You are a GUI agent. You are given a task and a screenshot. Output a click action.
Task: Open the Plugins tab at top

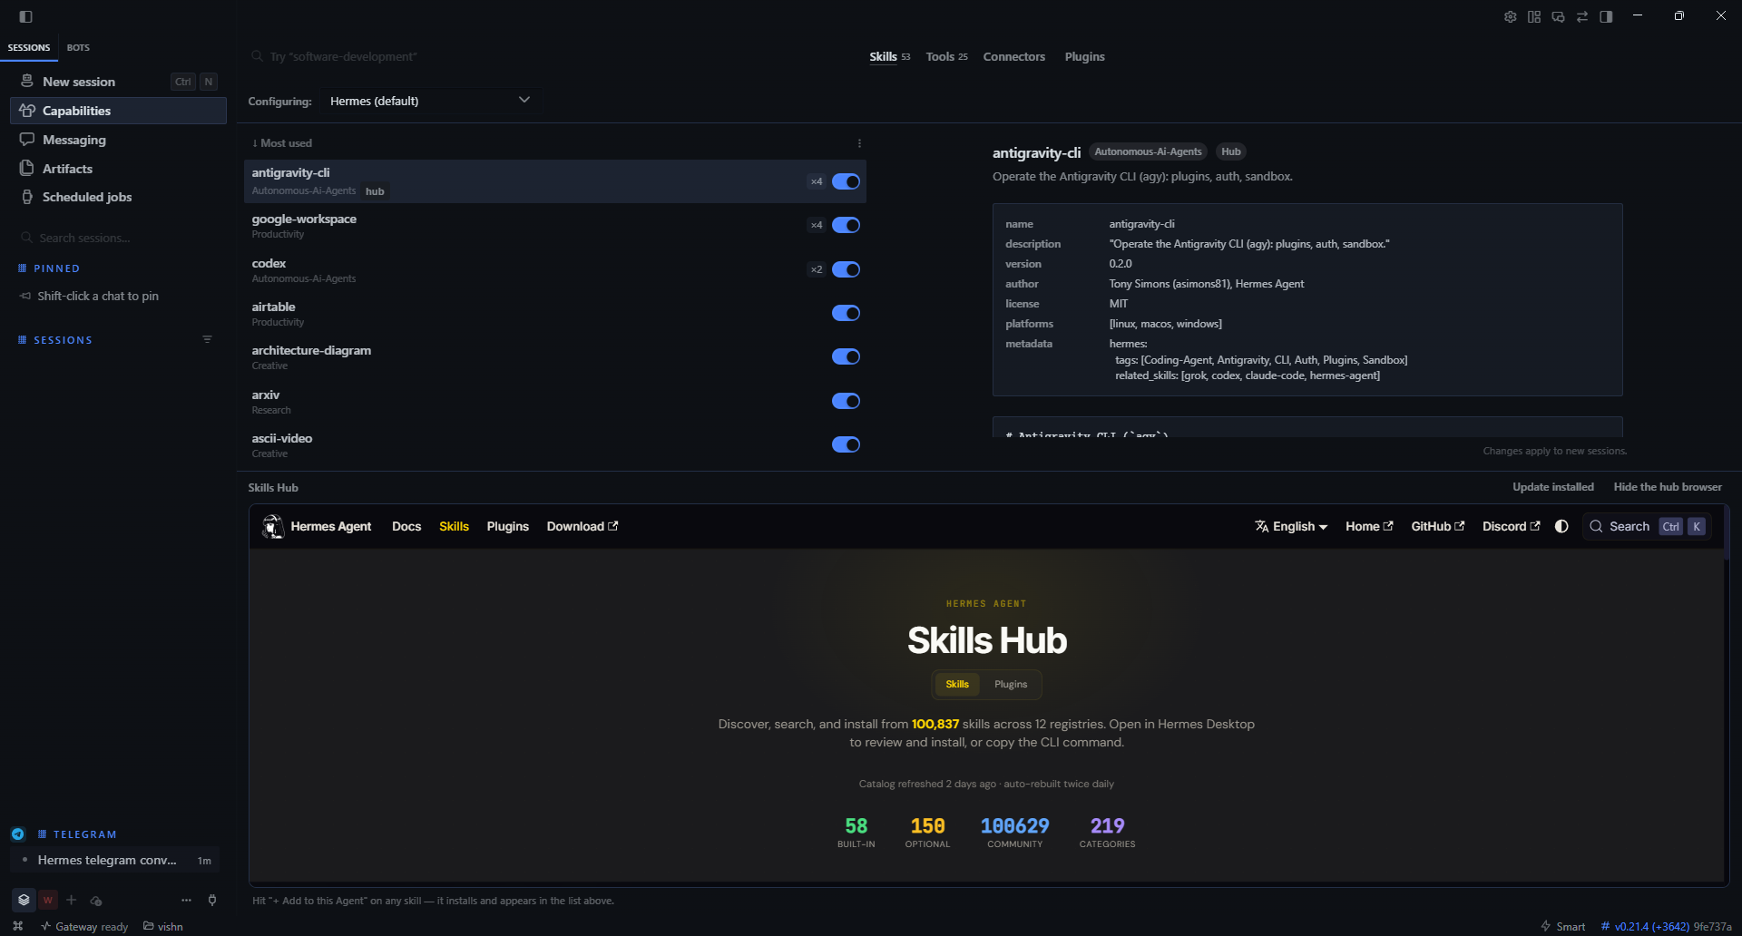click(1084, 56)
